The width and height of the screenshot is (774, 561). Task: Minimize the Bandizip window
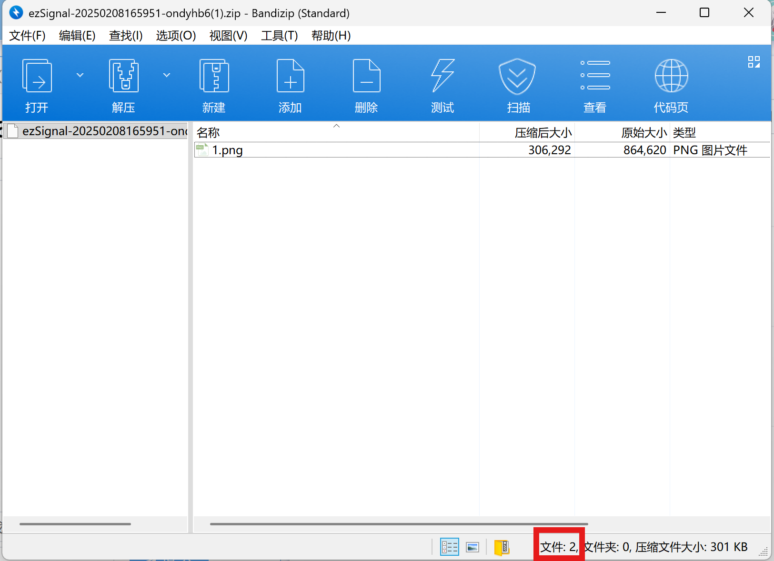pyautogui.click(x=661, y=13)
